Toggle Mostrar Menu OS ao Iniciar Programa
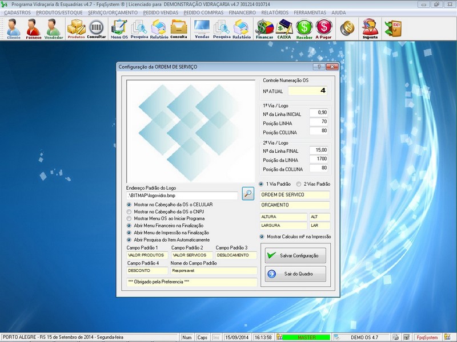 [x=130, y=218]
